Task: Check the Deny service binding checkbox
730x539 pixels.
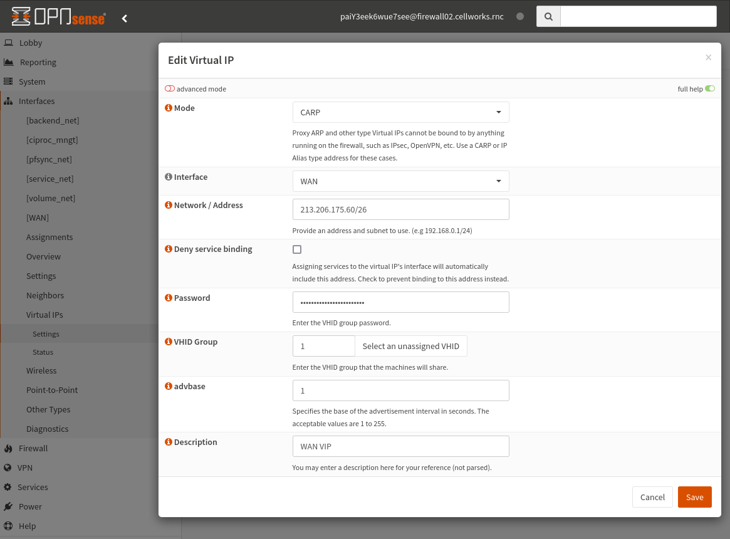Action: point(297,249)
